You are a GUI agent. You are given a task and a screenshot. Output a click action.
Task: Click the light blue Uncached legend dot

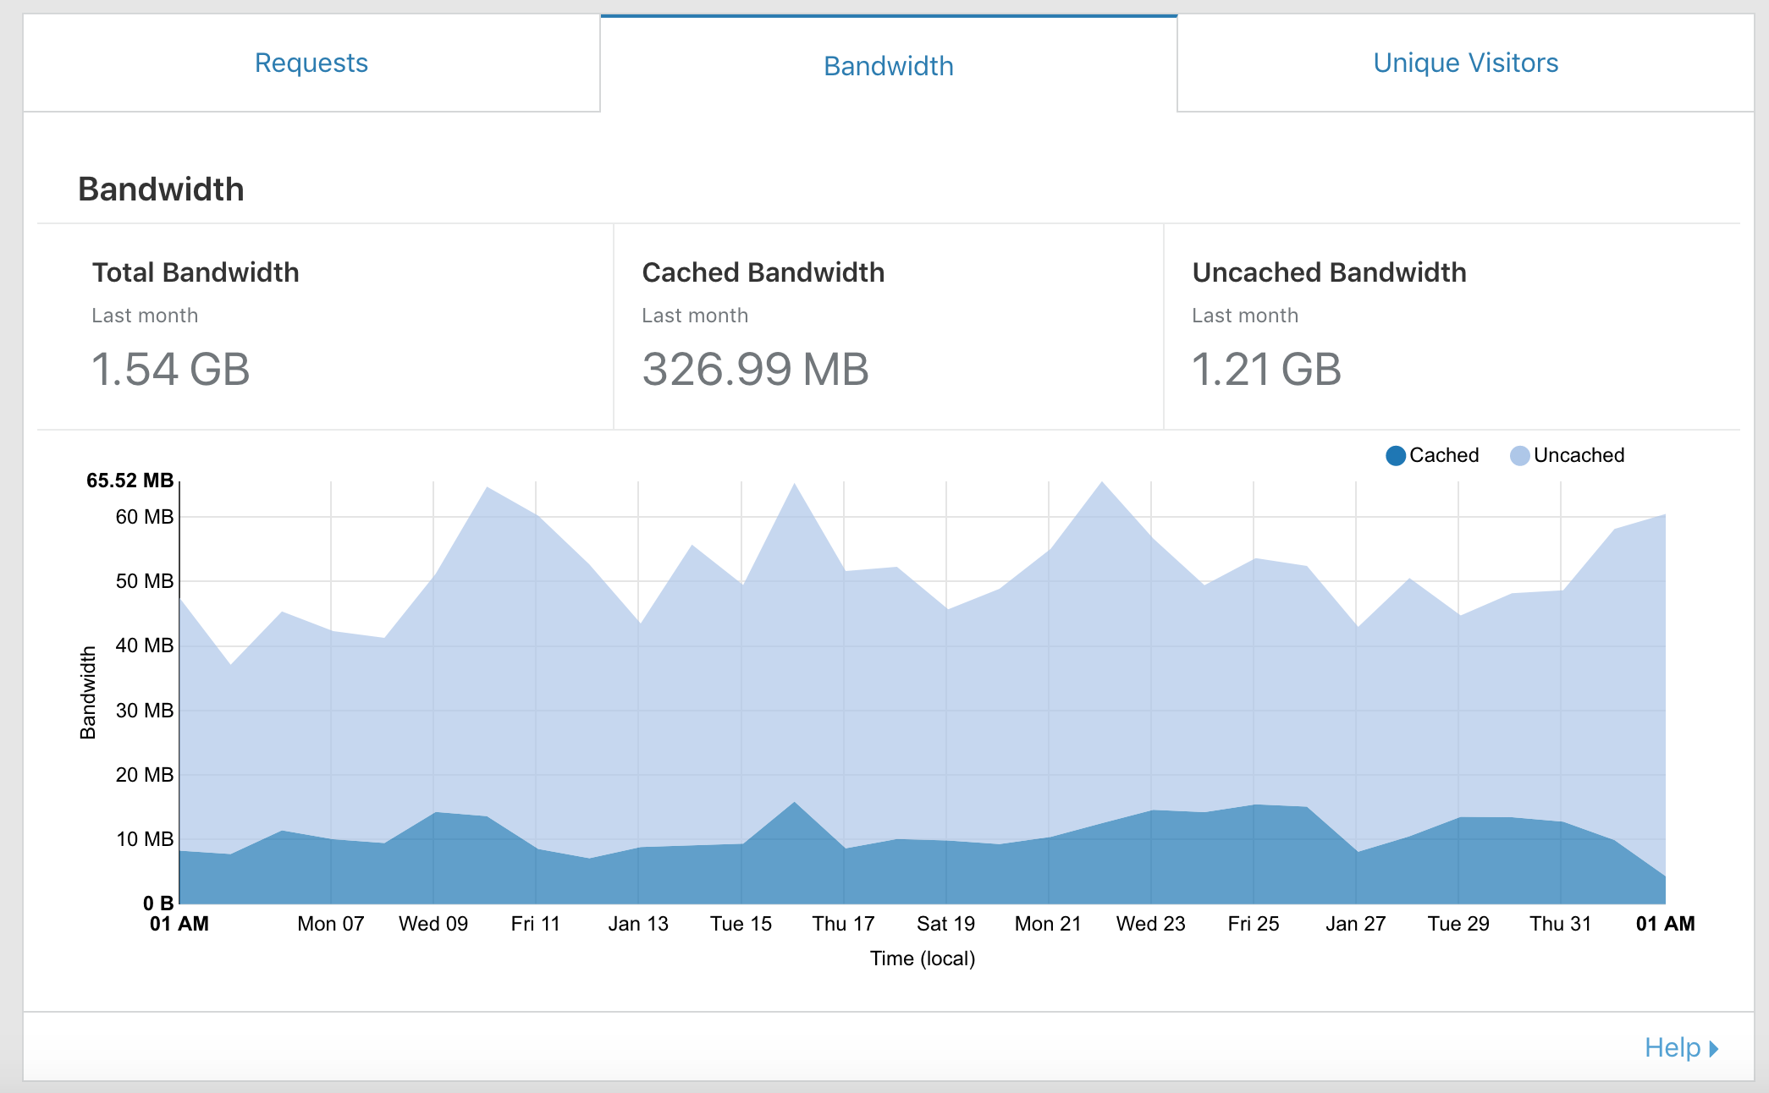[1519, 456]
